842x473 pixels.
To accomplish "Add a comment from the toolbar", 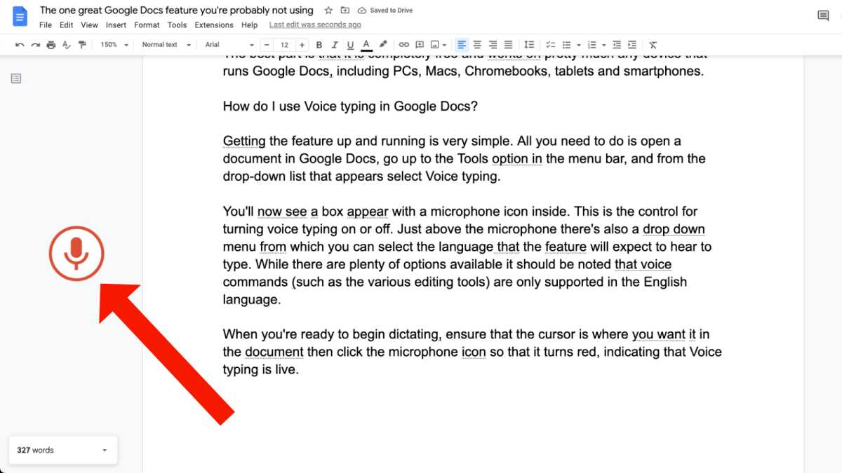I will [420, 45].
